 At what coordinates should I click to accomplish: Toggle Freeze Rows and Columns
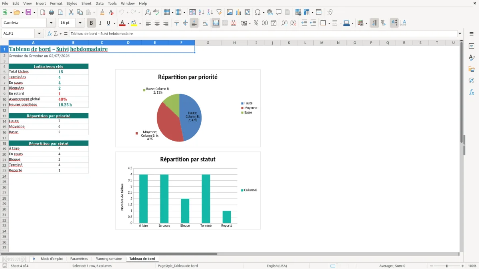pos(307,12)
